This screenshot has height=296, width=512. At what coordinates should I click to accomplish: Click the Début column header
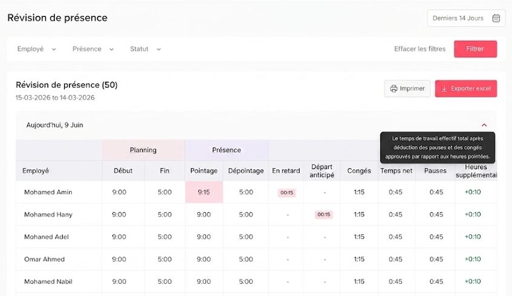click(123, 171)
